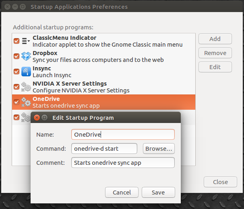Click the Add button
The image size is (244, 209).
[215, 39]
